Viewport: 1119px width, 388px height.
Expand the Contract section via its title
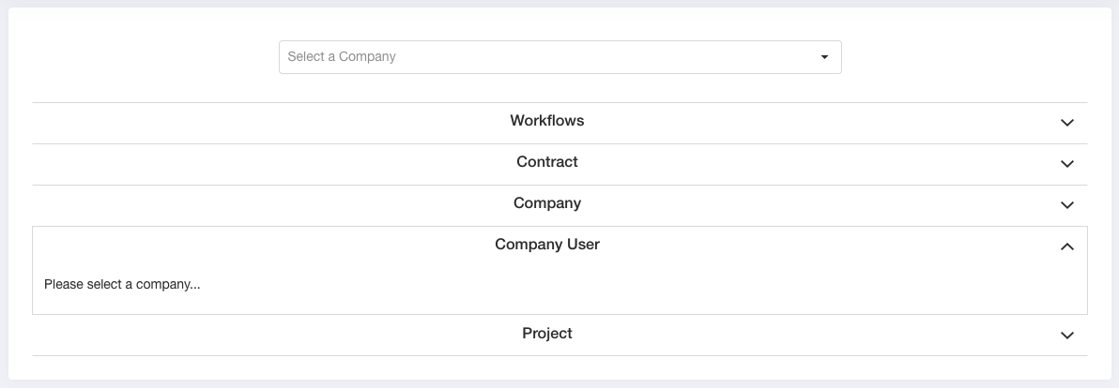click(x=546, y=162)
